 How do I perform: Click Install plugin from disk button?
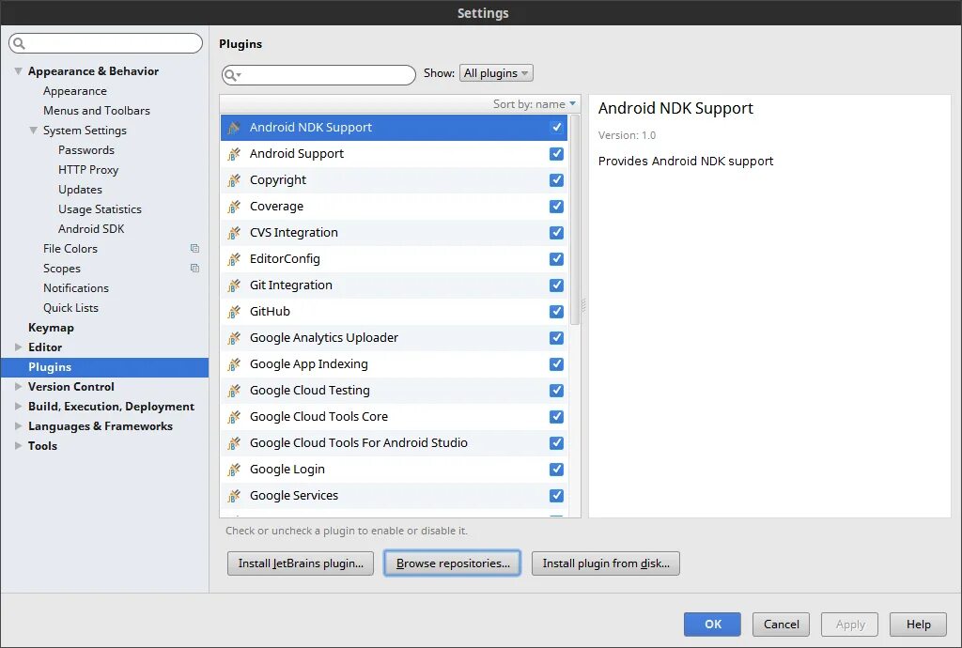tap(606, 563)
